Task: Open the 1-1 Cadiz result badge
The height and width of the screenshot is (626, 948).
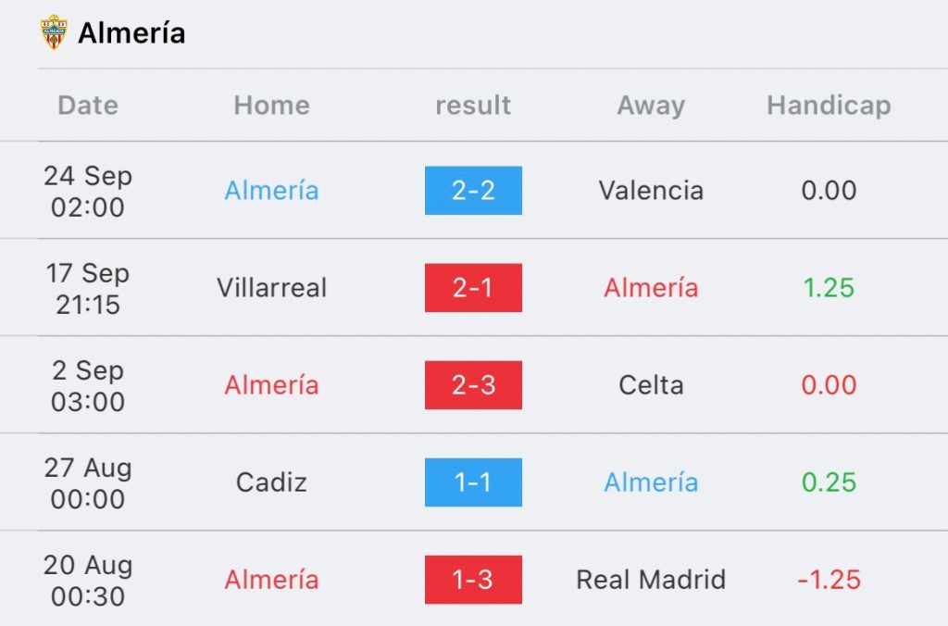Action: [473, 482]
